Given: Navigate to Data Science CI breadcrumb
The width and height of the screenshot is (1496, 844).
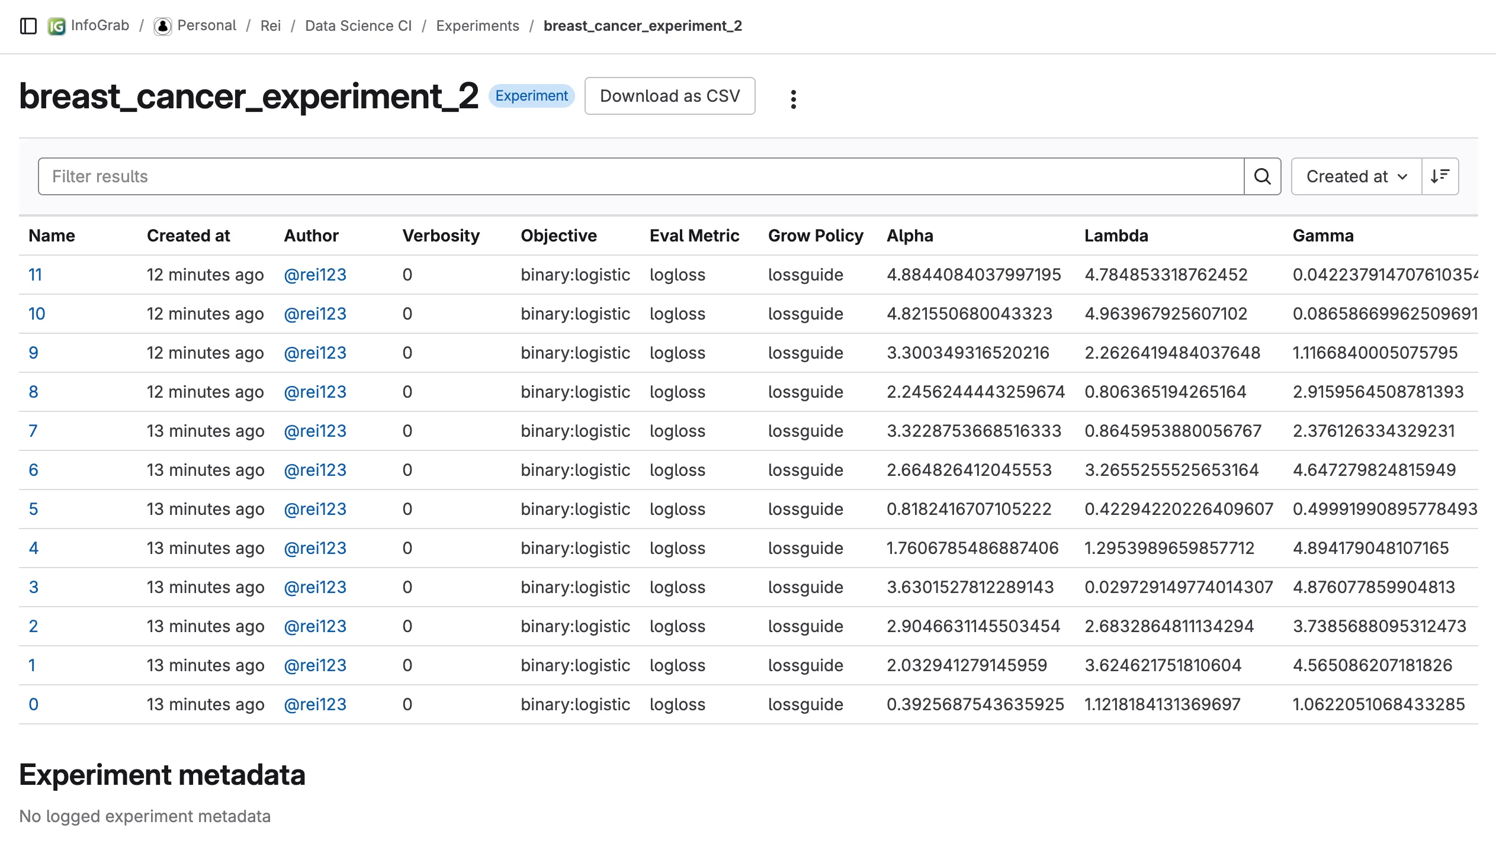Looking at the screenshot, I should click(358, 26).
